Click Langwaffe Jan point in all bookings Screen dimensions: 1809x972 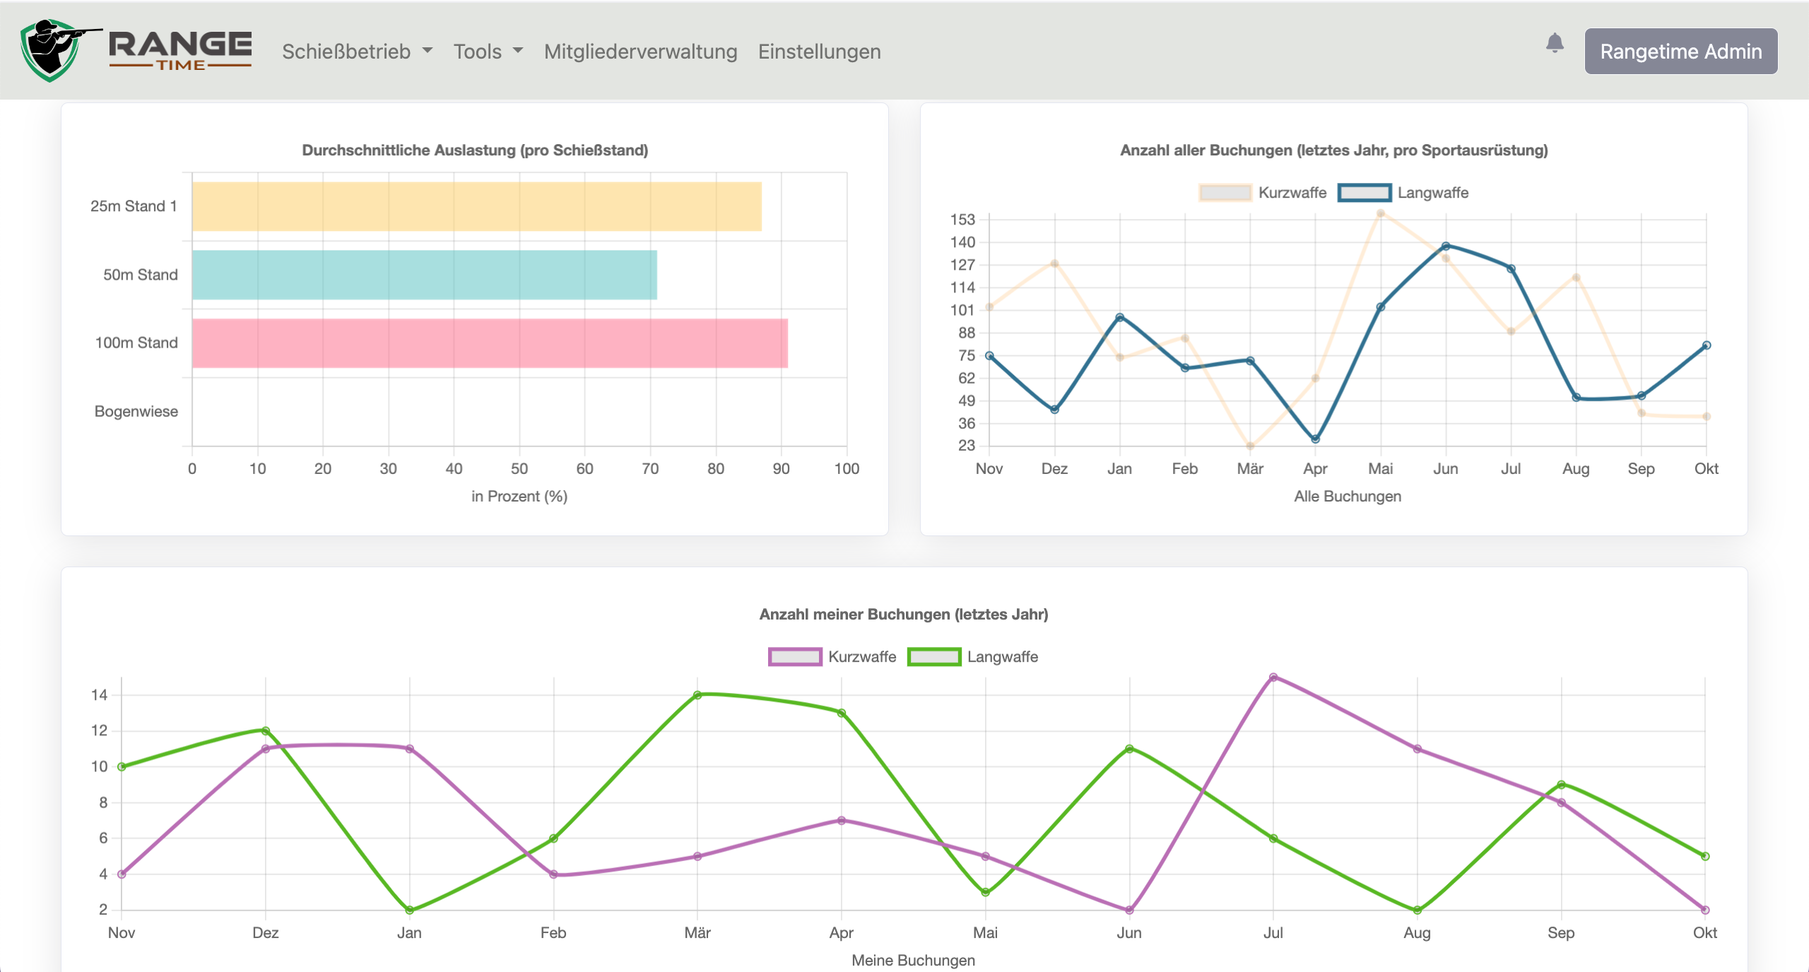click(1120, 318)
